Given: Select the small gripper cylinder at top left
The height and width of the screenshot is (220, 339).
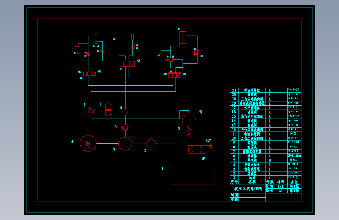Looking at the screenshot, I should point(96,39).
